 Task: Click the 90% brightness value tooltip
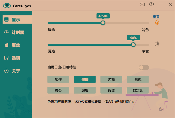click(133, 38)
